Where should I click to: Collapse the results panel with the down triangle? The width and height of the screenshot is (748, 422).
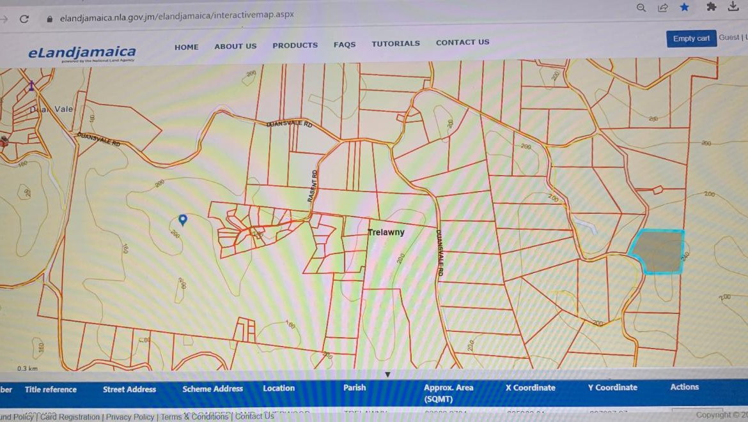(388, 374)
